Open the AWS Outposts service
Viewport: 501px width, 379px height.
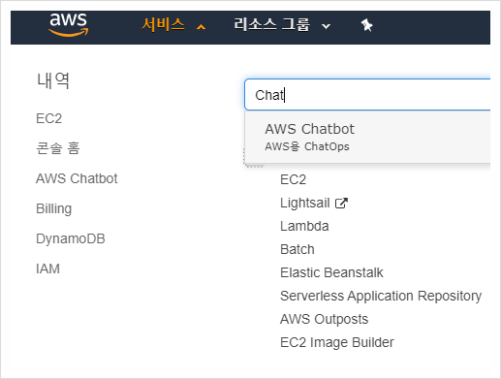tap(324, 319)
